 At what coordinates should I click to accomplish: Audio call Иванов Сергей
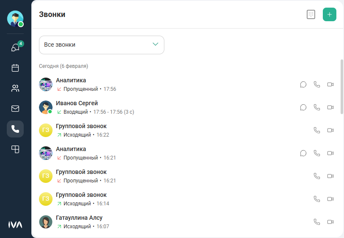[x=317, y=107]
